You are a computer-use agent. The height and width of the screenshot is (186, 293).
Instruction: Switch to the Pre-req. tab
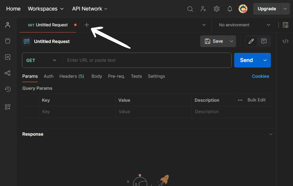pos(116,76)
